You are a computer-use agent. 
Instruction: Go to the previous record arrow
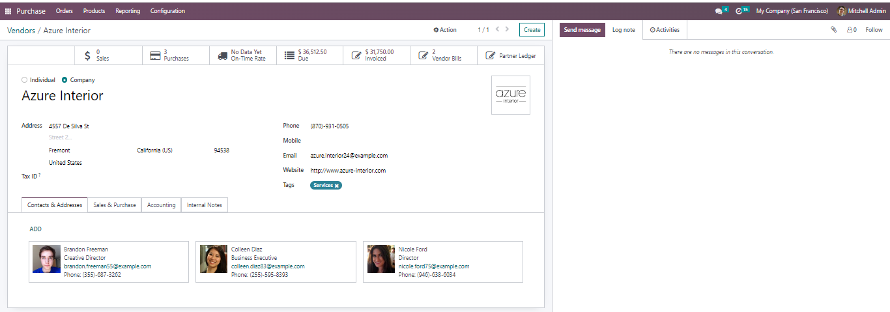click(497, 29)
